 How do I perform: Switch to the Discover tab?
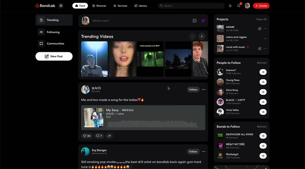coord(99,6)
